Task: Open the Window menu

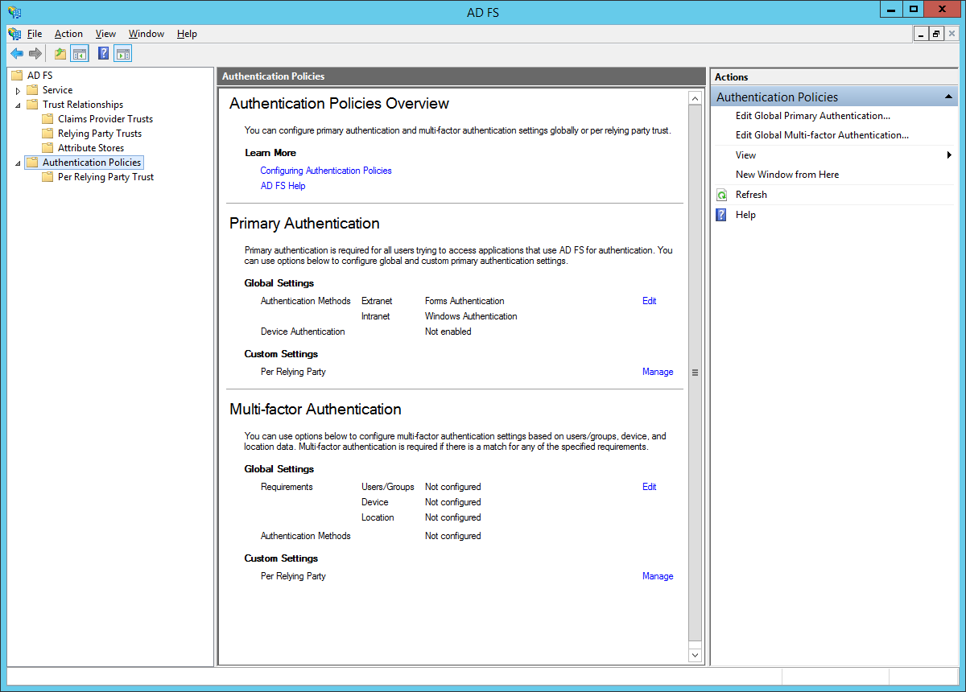Action: coord(147,34)
